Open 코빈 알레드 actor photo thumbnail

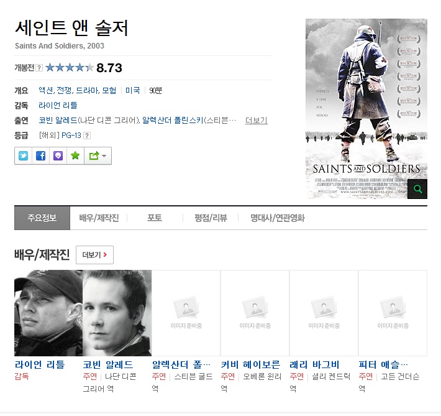(117, 313)
